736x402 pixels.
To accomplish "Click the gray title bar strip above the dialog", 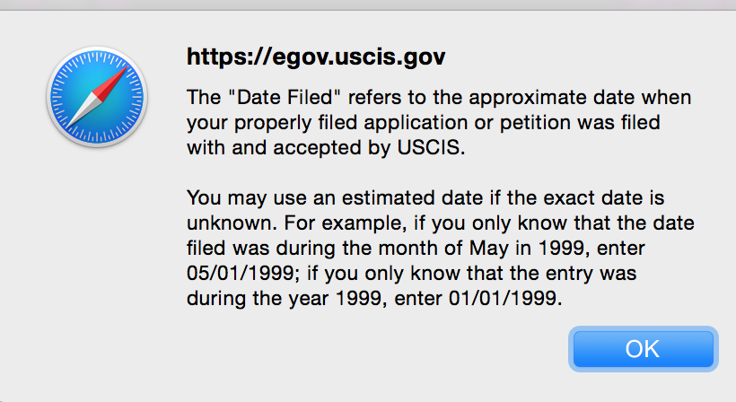I will (368, 4).
